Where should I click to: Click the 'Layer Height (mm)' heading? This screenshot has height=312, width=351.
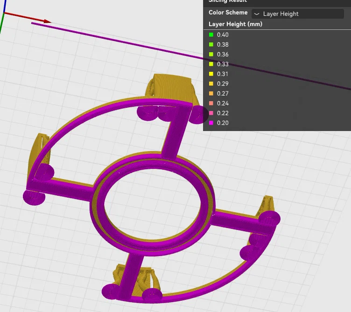coord(235,24)
